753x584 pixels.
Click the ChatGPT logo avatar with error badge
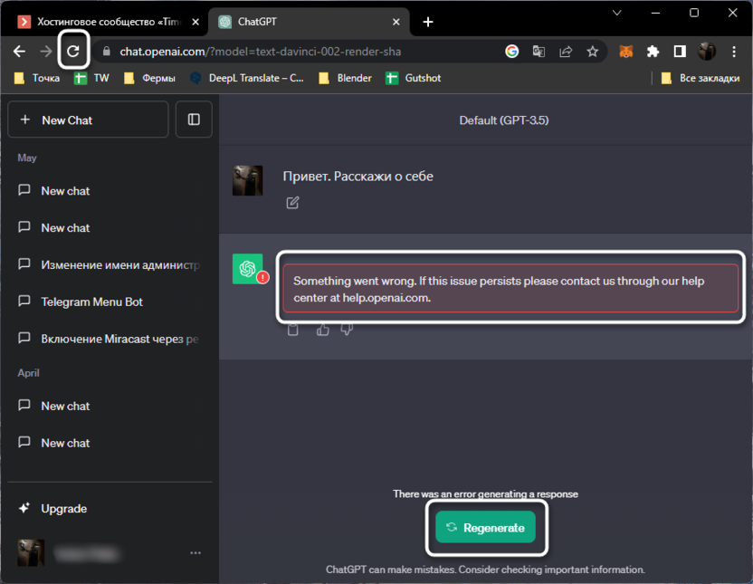tap(248, 269)
